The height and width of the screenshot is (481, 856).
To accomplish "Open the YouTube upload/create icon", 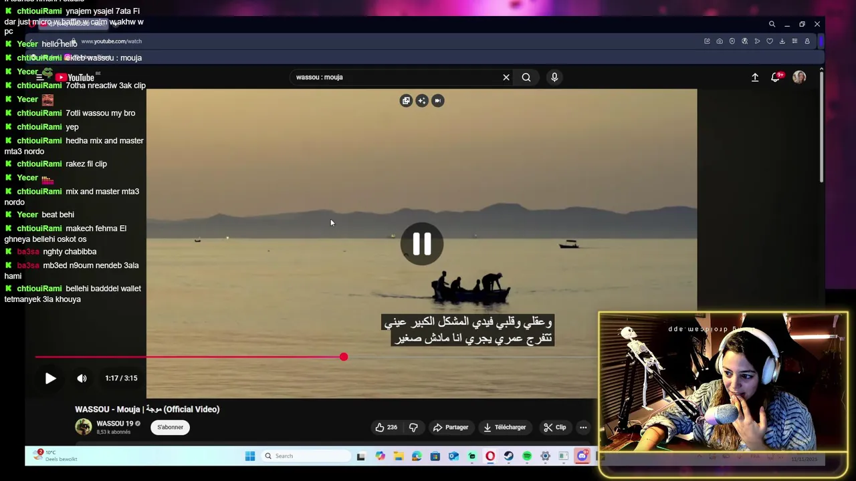I will 755,77.
